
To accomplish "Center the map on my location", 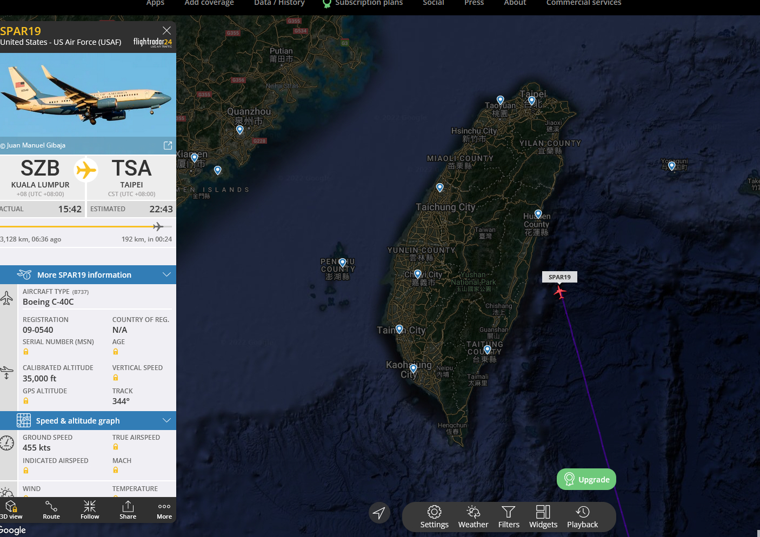I will [379, 513].
